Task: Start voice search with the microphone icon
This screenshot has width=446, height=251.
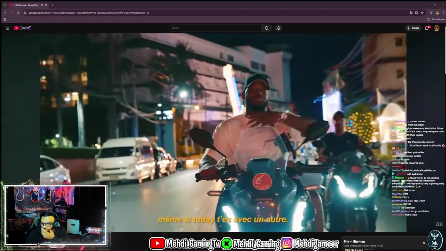Action: [x=278, y=28]
